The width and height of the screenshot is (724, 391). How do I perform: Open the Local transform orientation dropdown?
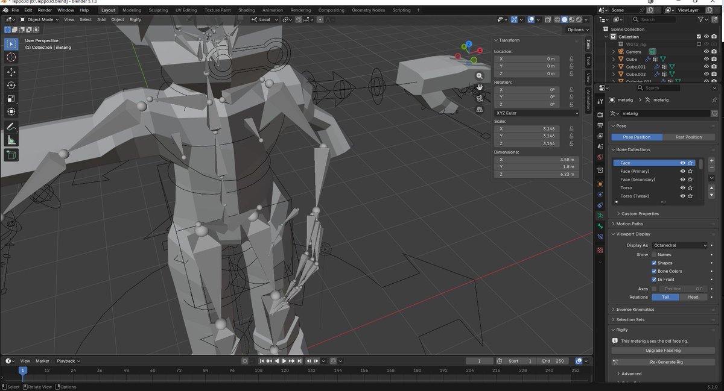tap(265, 19)
